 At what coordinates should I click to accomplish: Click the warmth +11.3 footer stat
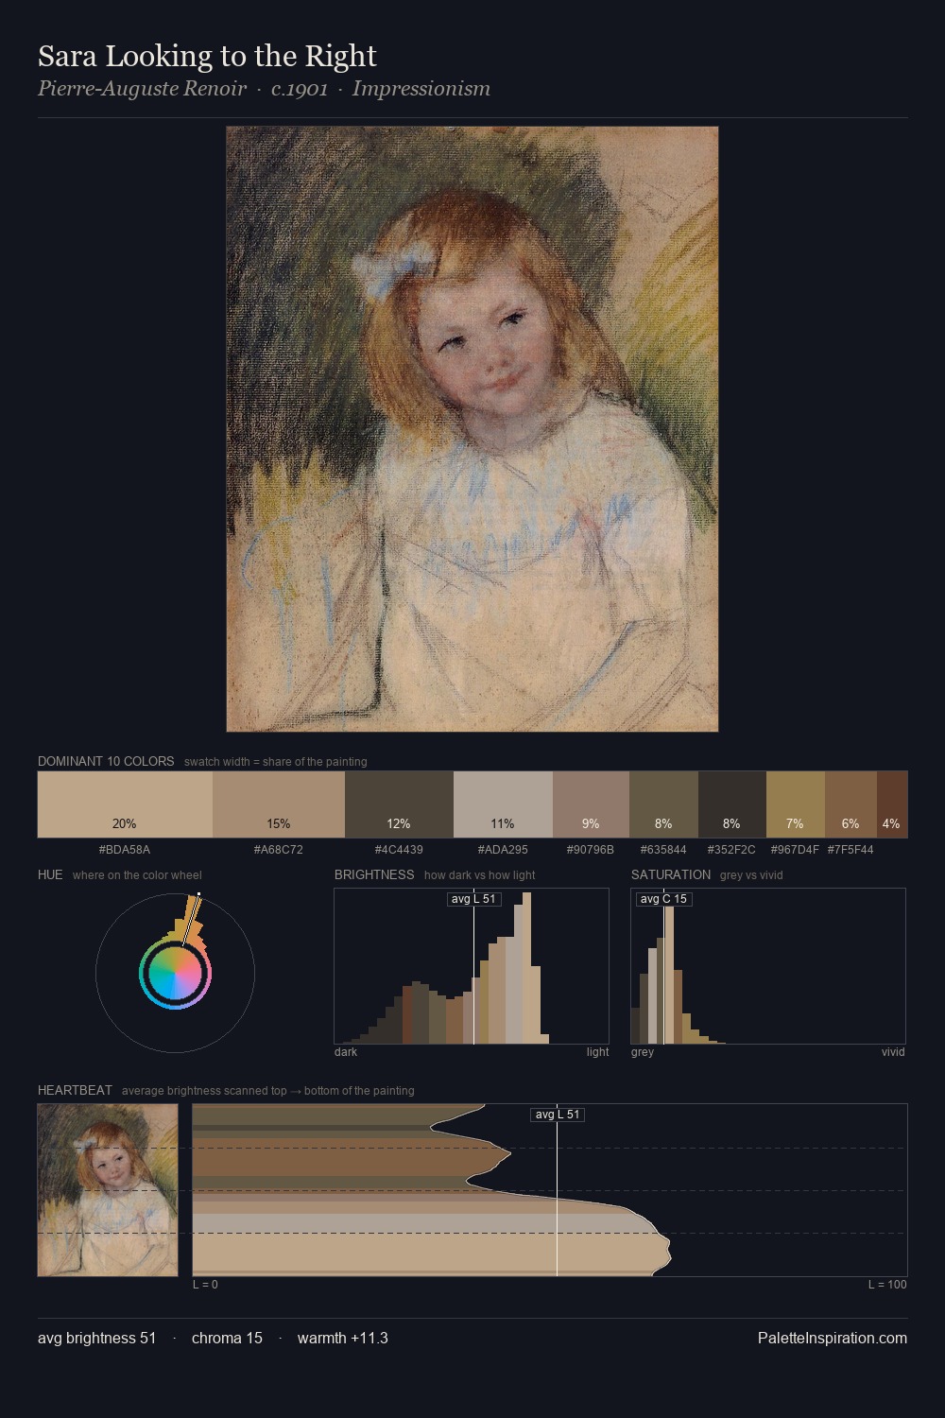[343, 1338]
